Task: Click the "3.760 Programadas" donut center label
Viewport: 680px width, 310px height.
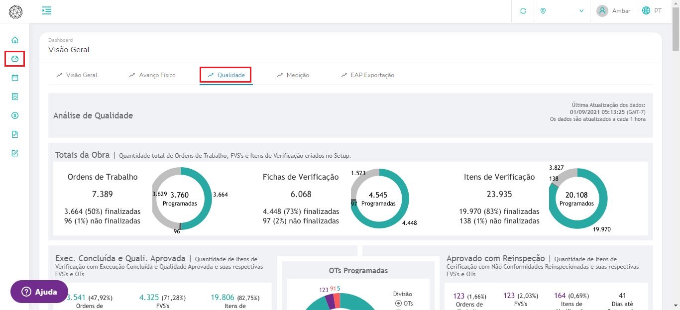Action: 180,199
